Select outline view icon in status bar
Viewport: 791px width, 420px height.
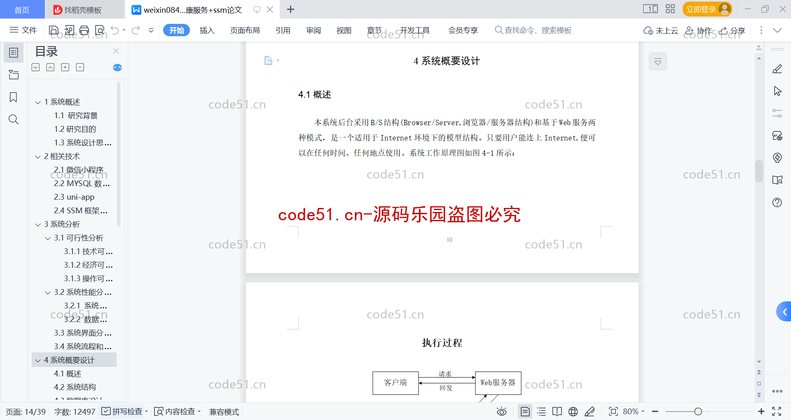pyautogui.click(x=541, y=411)
